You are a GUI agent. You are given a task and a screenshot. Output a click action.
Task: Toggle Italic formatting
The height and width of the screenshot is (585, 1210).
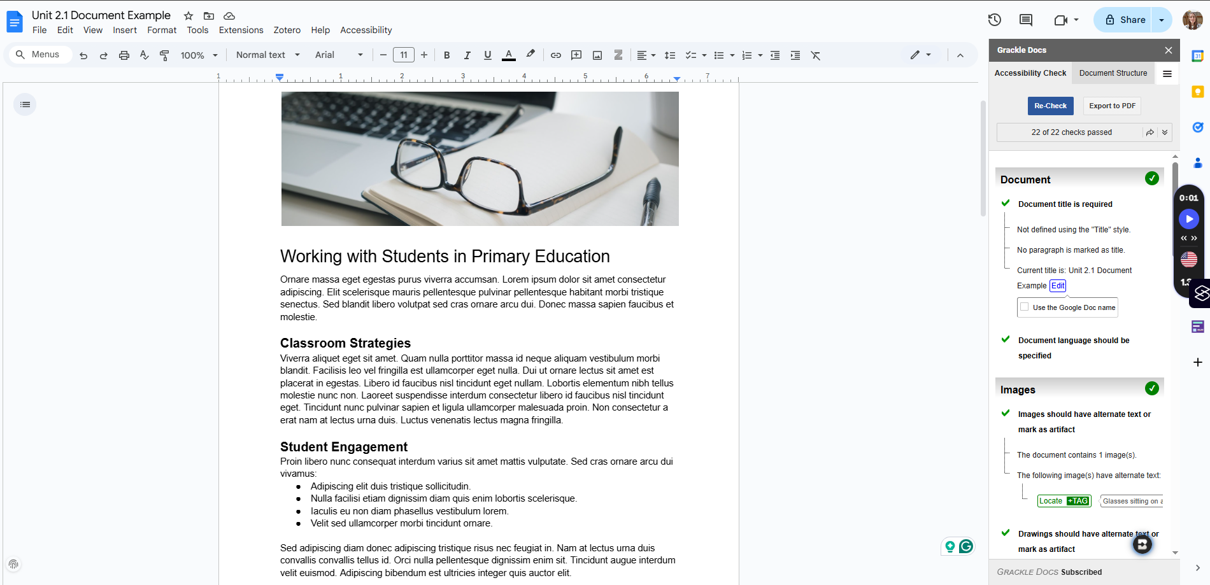[x=467, y=55]
